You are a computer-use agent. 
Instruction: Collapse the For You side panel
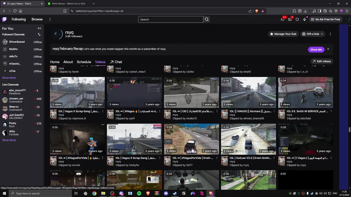pos(39,28)
